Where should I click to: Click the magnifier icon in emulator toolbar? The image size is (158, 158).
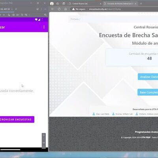click(x=45, y=15)
